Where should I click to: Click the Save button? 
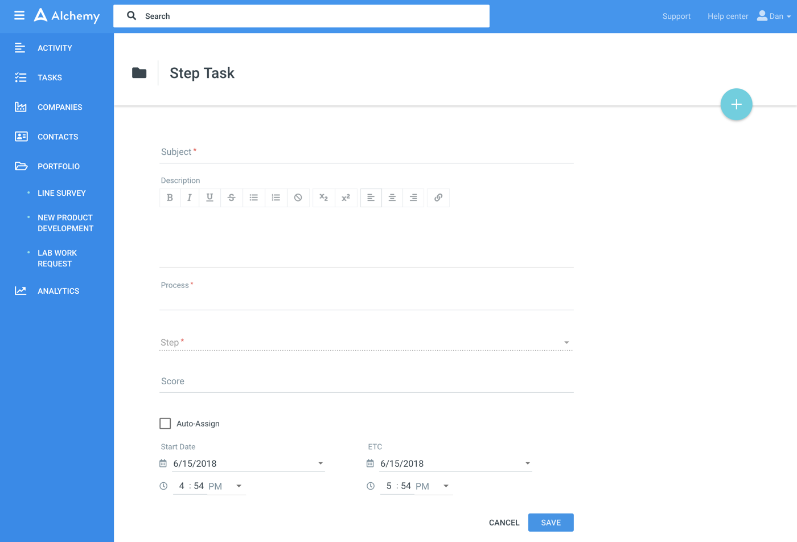coord(550,523)
